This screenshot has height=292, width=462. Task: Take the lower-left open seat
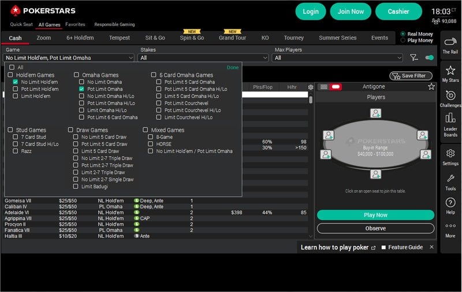click(x=326, y=154)
